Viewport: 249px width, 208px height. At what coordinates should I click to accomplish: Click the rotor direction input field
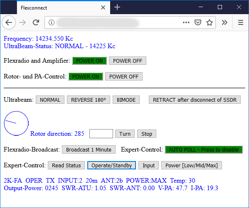pyautogui.click(x=101, y=134)
